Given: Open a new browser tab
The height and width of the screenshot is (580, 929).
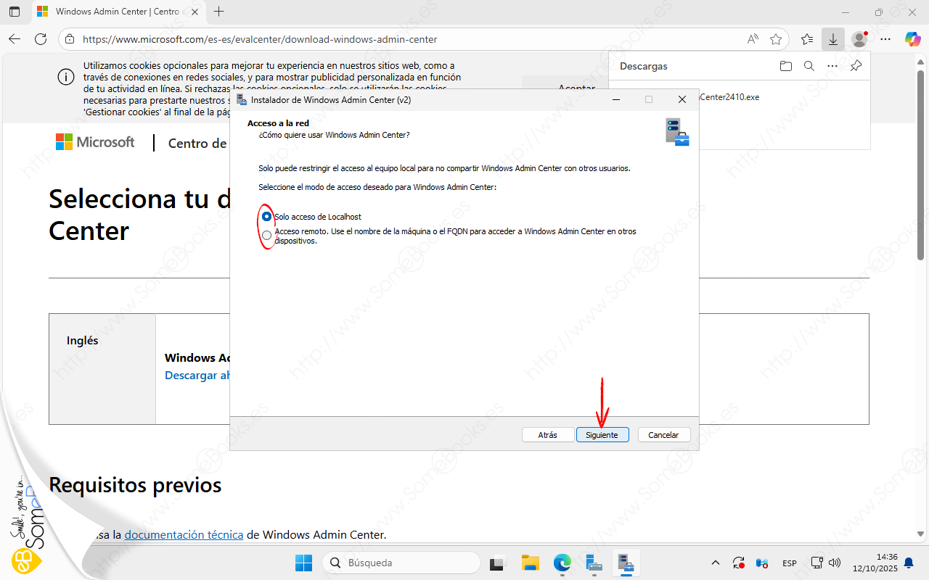Looking at the screenshot, I should point(219,12).
